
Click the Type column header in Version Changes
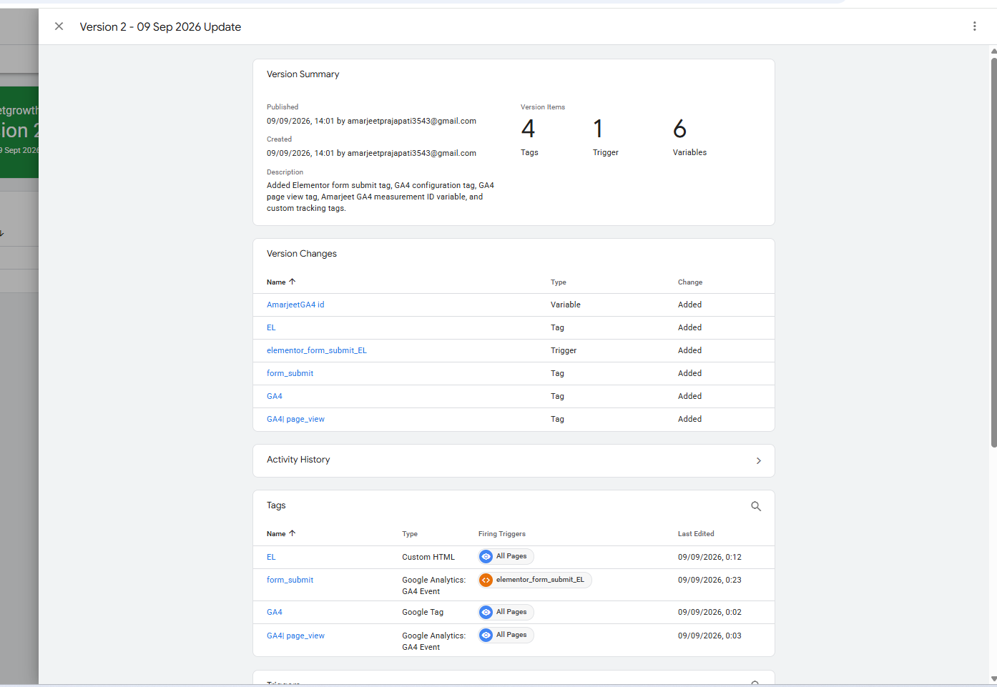point(559,282)
